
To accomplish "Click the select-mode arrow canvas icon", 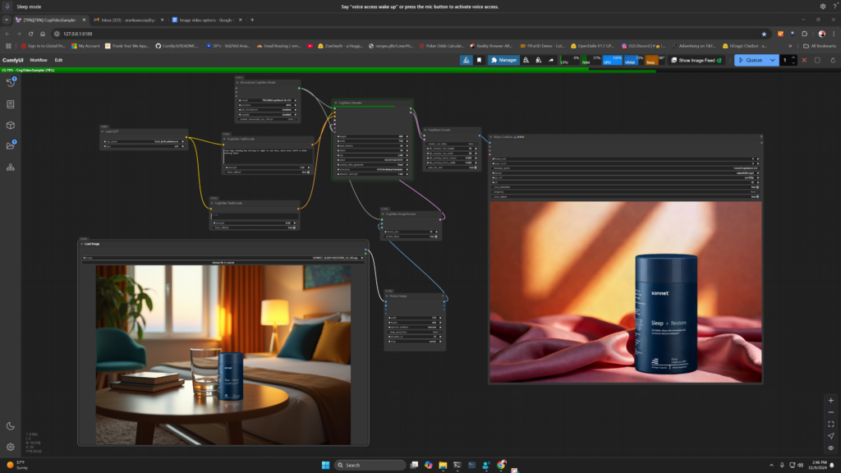I will click(x=831, y=436).
